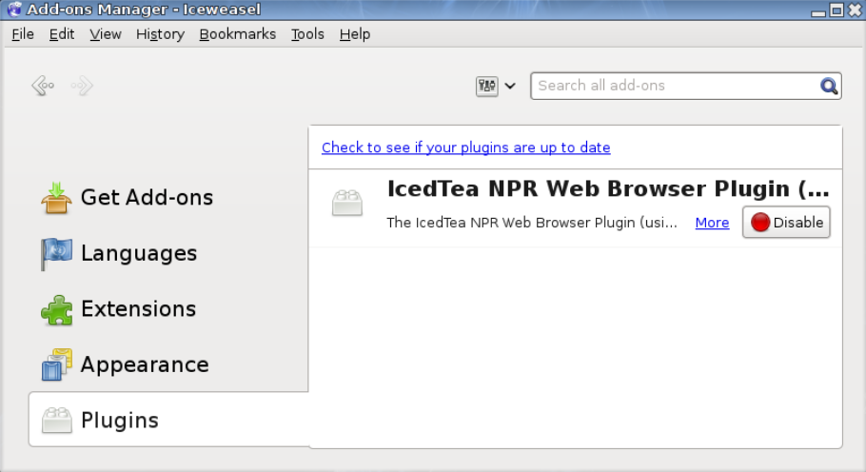Open the File menu
866x472 pixels.
click(x=23, y=34)
